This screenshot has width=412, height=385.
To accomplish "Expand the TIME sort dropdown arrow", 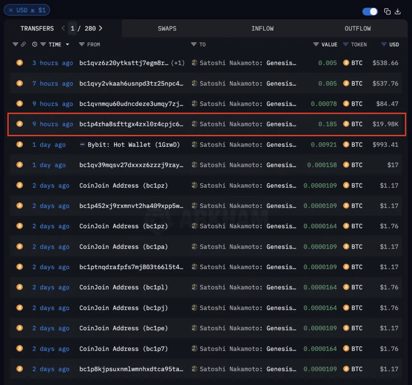I will [x=67, y=44].
